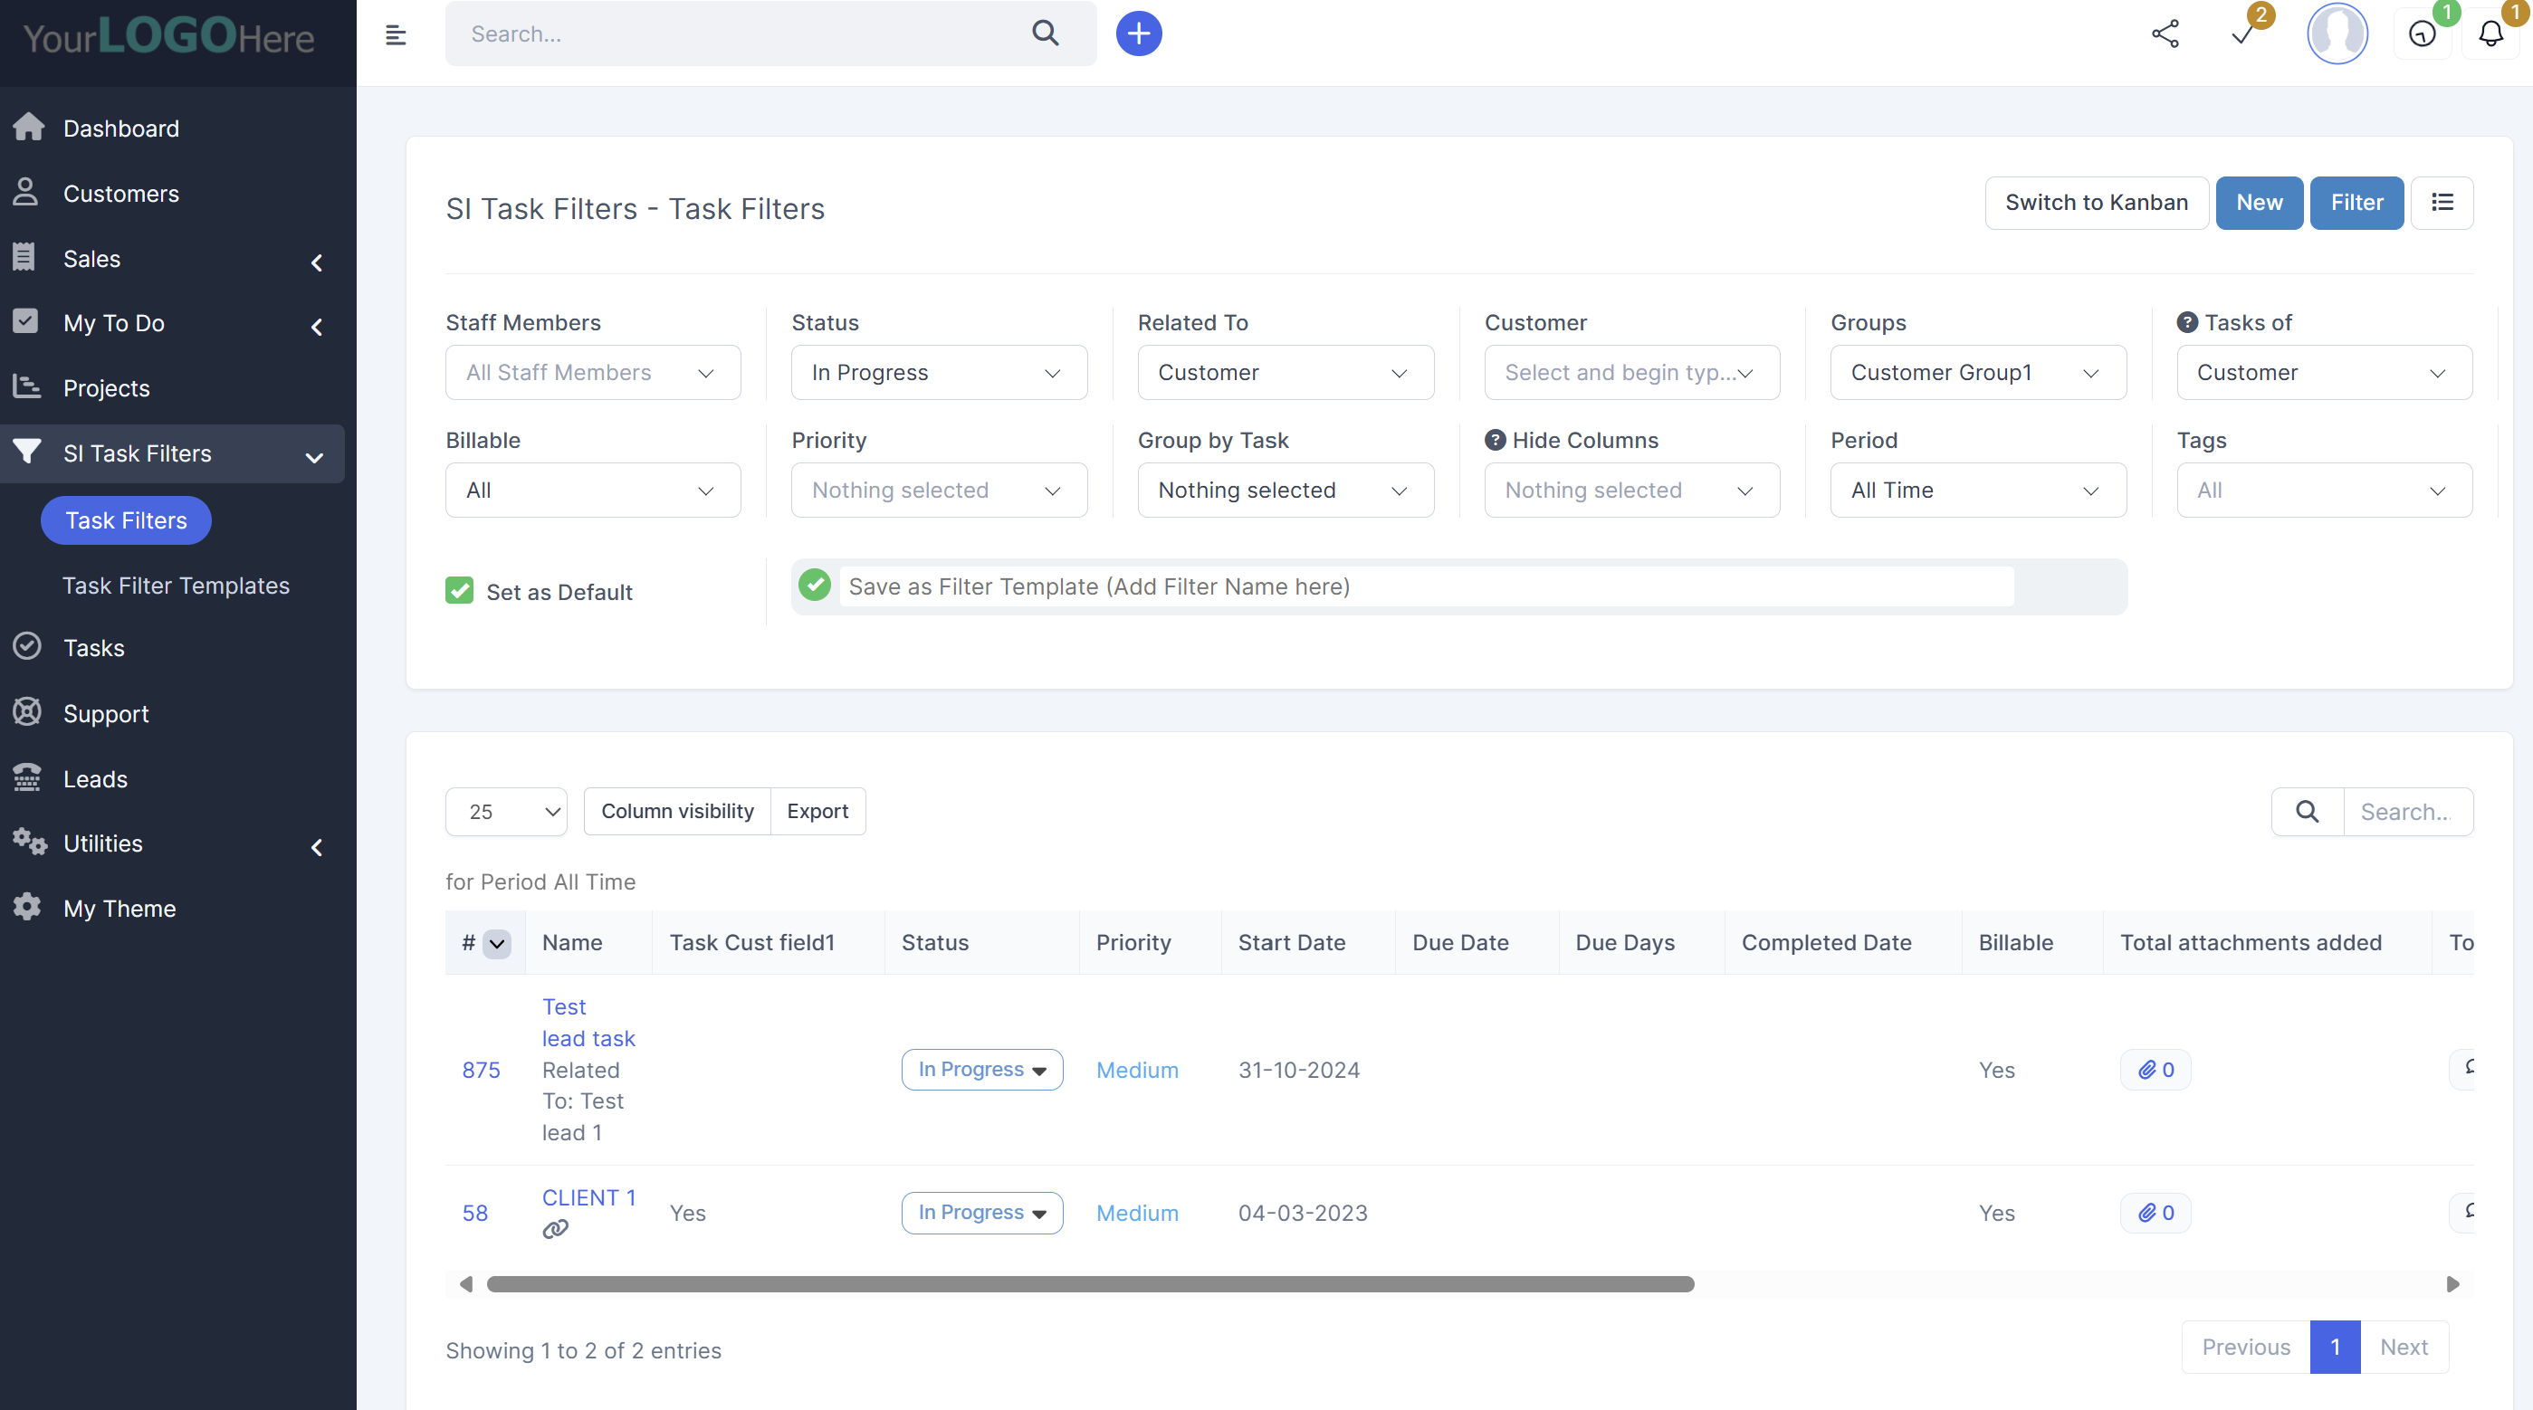Open the Groups Customer Group1 dropdown
2533x1410 pixels.
[x=1977, y=373]
